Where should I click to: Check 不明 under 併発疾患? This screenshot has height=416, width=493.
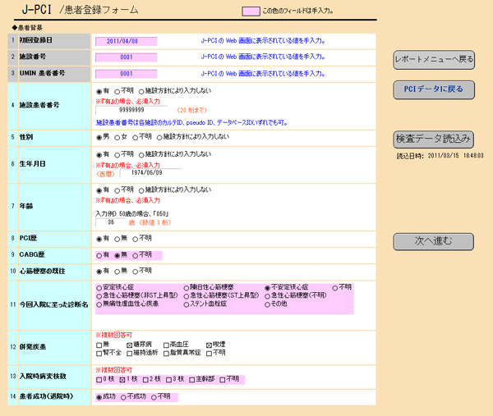pyautogui.click(x=209, y=354)
